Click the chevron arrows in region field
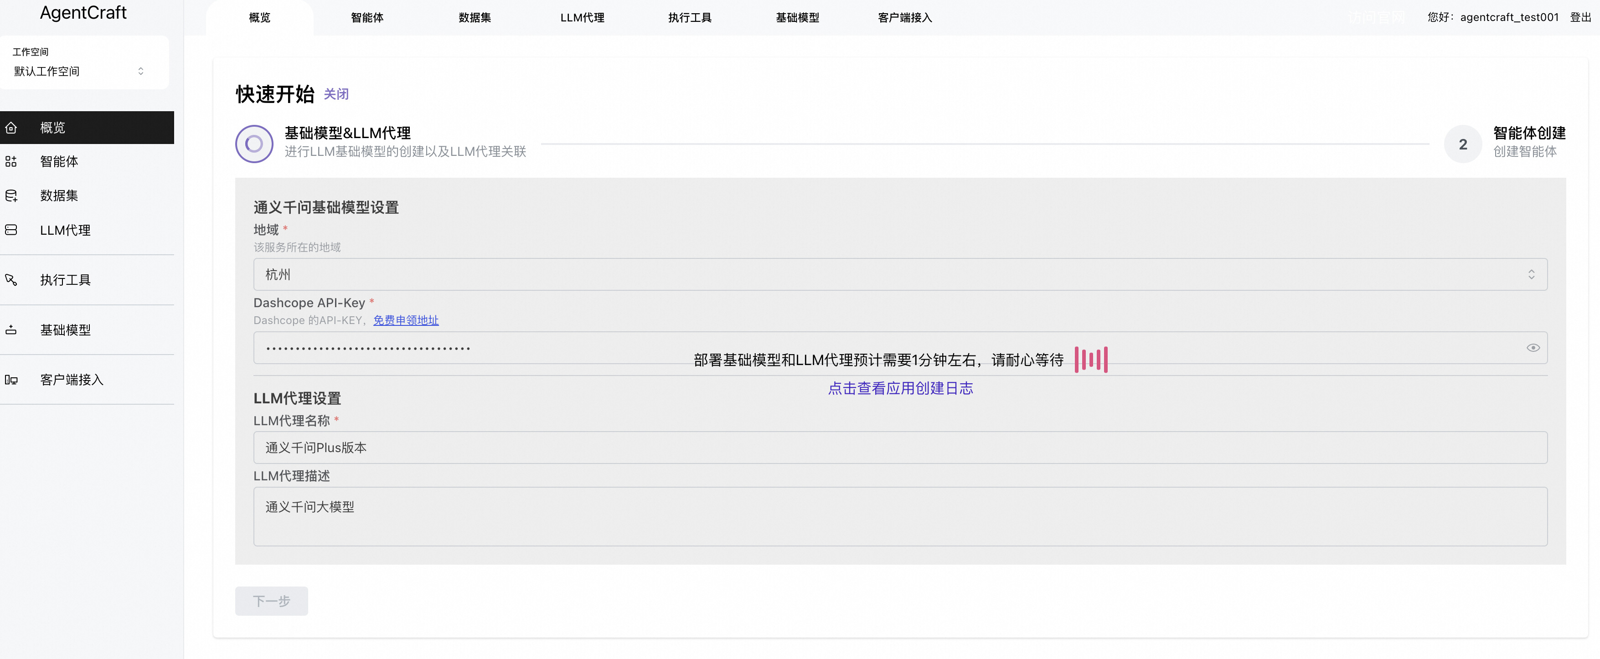 1531,274
